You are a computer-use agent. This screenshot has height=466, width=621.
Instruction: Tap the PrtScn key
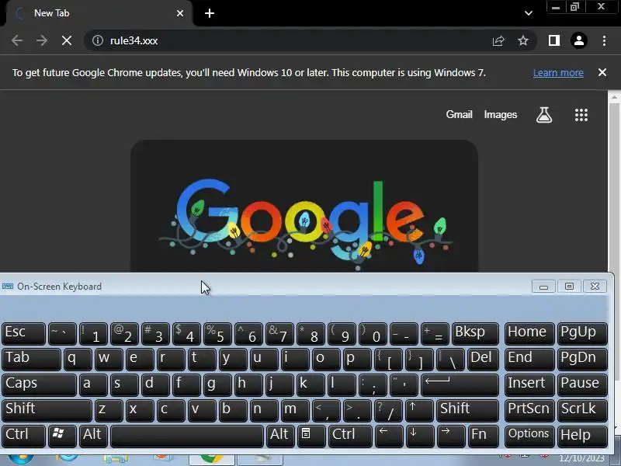[529, 410]
